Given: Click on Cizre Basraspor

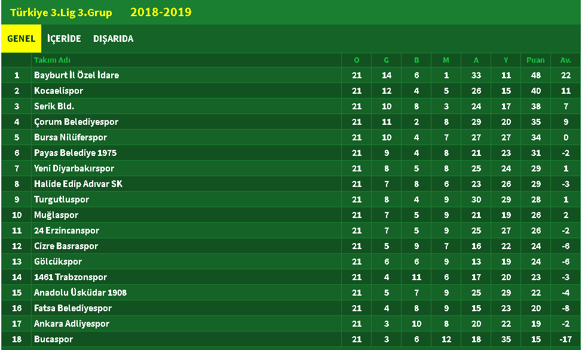Looking at the screenshot, I should [66, 246].
